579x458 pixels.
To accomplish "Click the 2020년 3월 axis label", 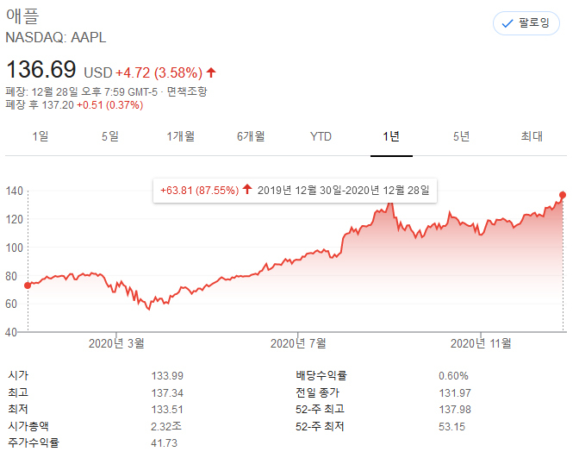I will (x=116, y=343).
